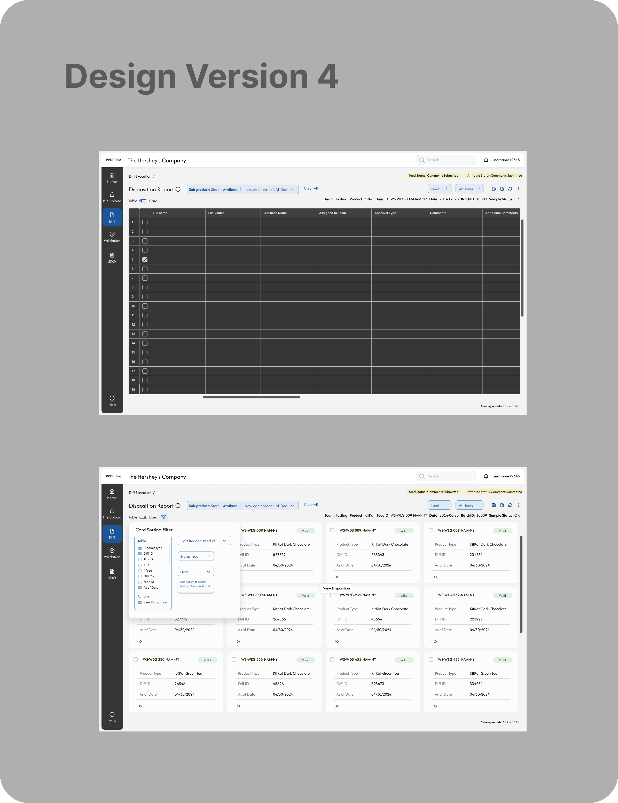Click notification bell in the card view header

pyautogui.click(x=486, y=476)
